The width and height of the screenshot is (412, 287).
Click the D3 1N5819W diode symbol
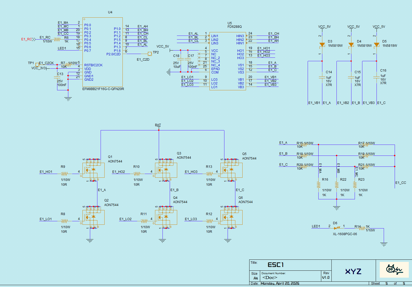point(322,45)
